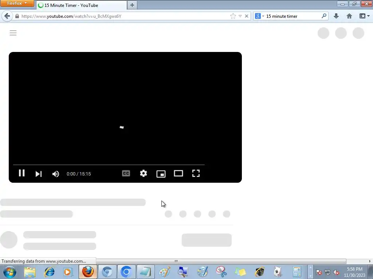The width and height of the screenshot is (373, 279).
Task: Open the YouTube hamburger guide menu
Action: 13,33
